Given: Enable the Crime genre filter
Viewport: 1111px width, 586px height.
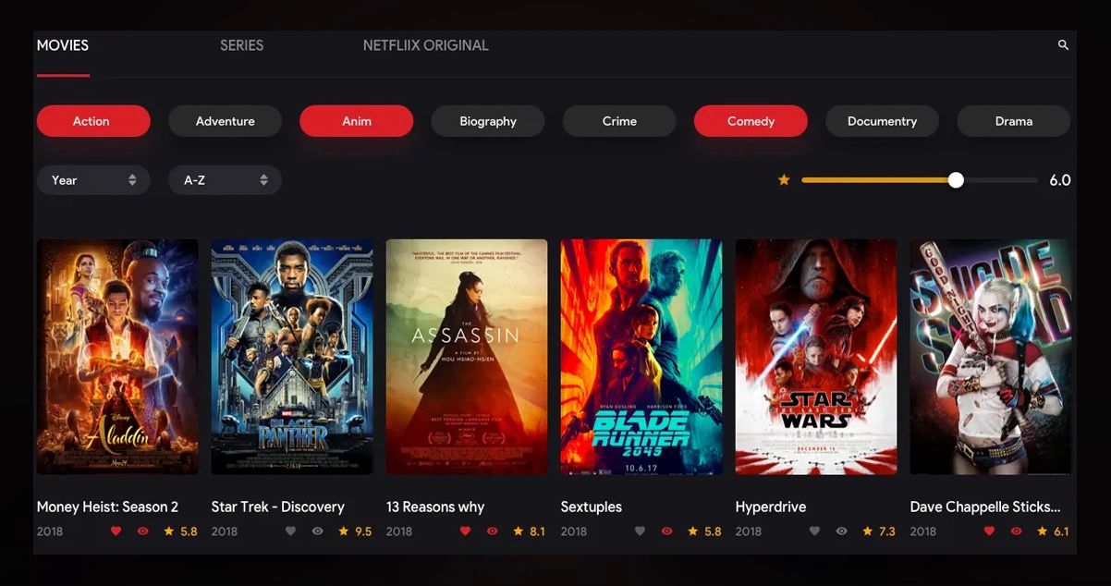Looking at the screenshot, I should (x=619, y=121).
